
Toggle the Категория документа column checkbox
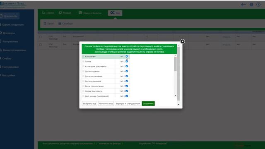click(127, 66)
